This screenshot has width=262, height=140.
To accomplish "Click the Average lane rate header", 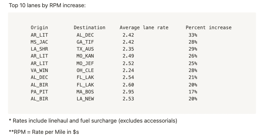I will coord(144,28).
